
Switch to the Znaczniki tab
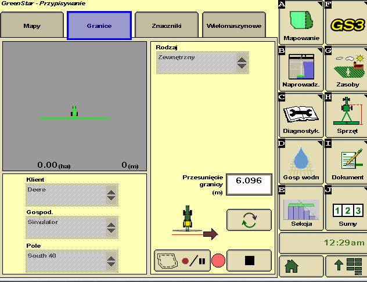pyautogui.click(x=166, y=26)
